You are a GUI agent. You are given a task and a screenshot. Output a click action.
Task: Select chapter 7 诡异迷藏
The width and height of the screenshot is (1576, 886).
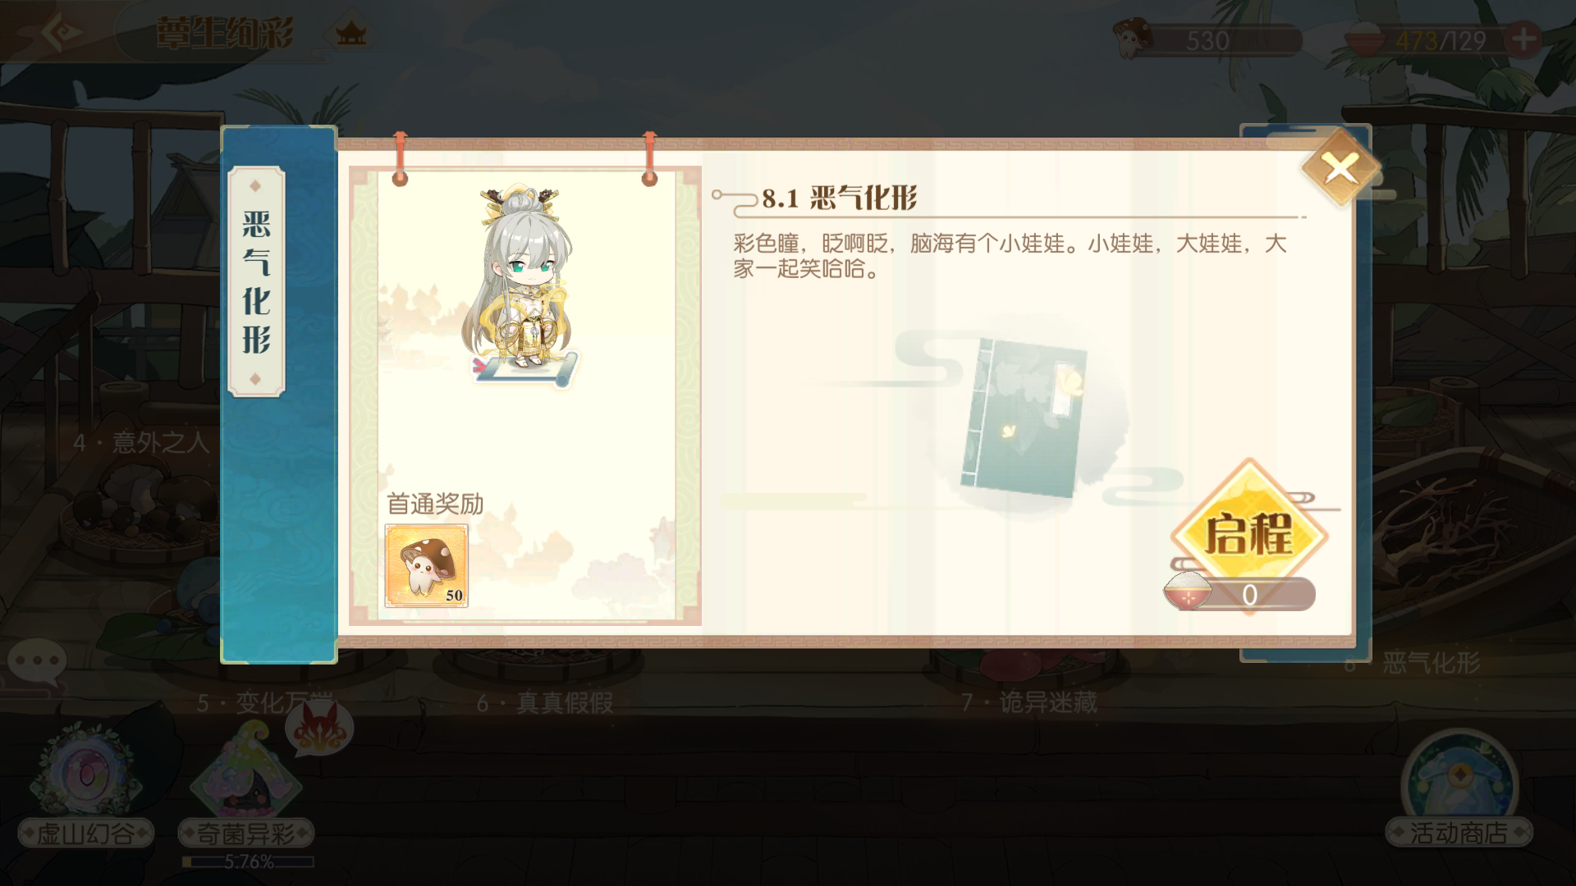pyautogui.click(x=1029, y=703)
